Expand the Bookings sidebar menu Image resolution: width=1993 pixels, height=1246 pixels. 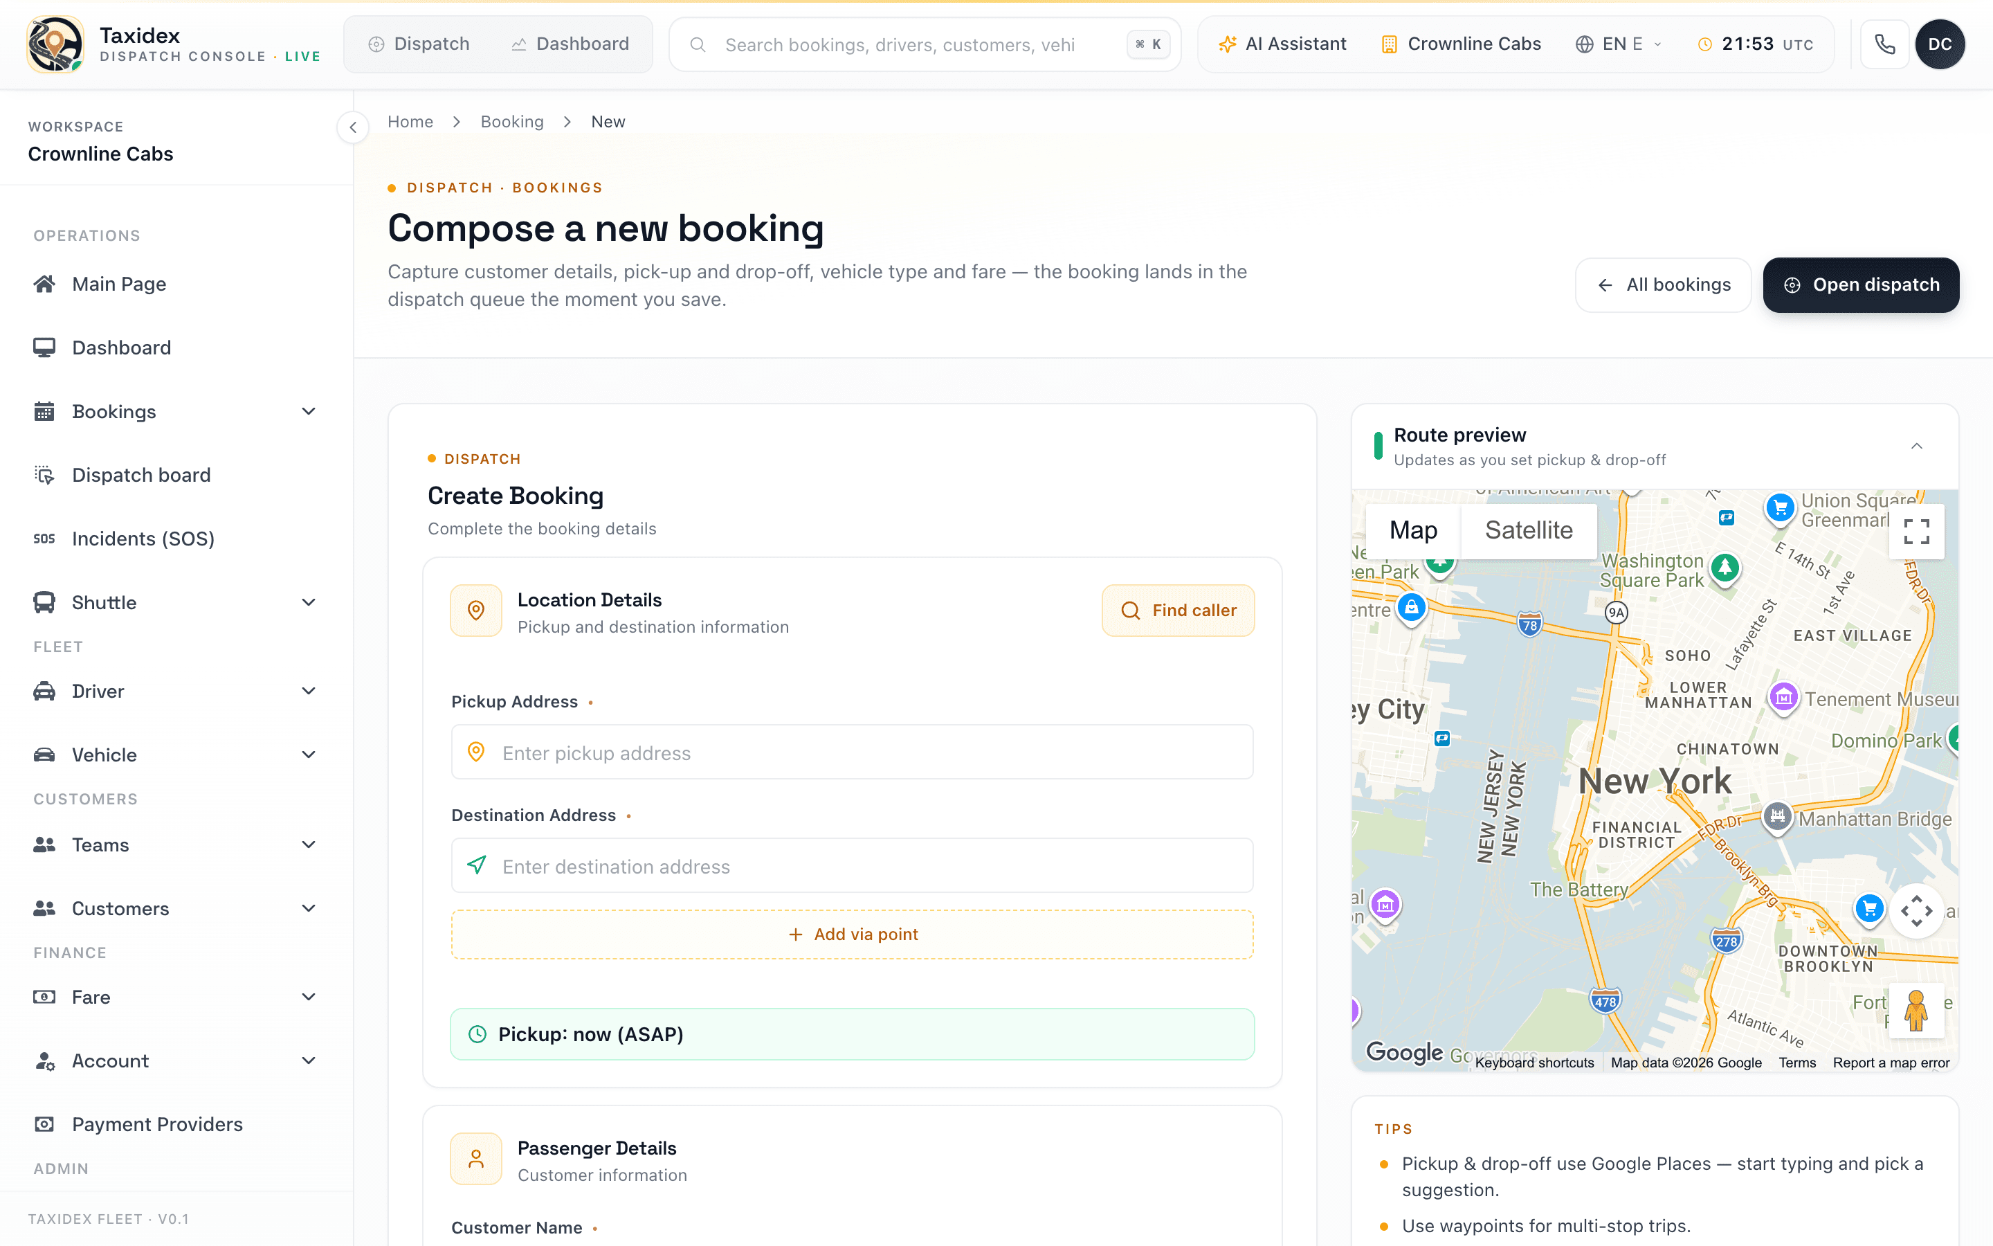(175, 411)
